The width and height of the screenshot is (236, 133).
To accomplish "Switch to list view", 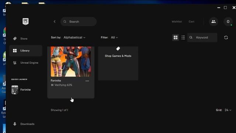I will click(x=183, y=37).
